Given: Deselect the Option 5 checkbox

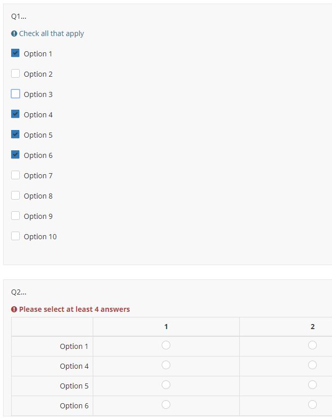Looking at the screenshot, I should coord(15,135).
